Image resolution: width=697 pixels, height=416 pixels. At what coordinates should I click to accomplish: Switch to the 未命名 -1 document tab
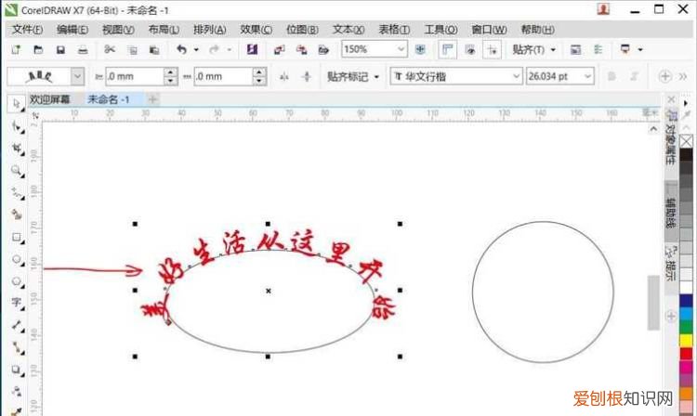pos(109,99)
